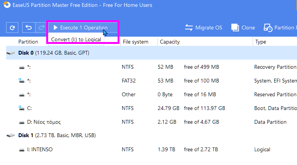
Task: Click the Clone disk icon
Action: click(x=235, y=27)
